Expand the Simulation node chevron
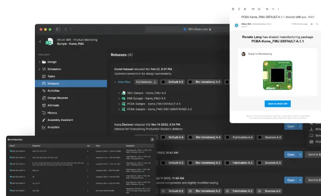The height and width of the screenshot is (196, 321). (x=39, y=69)
